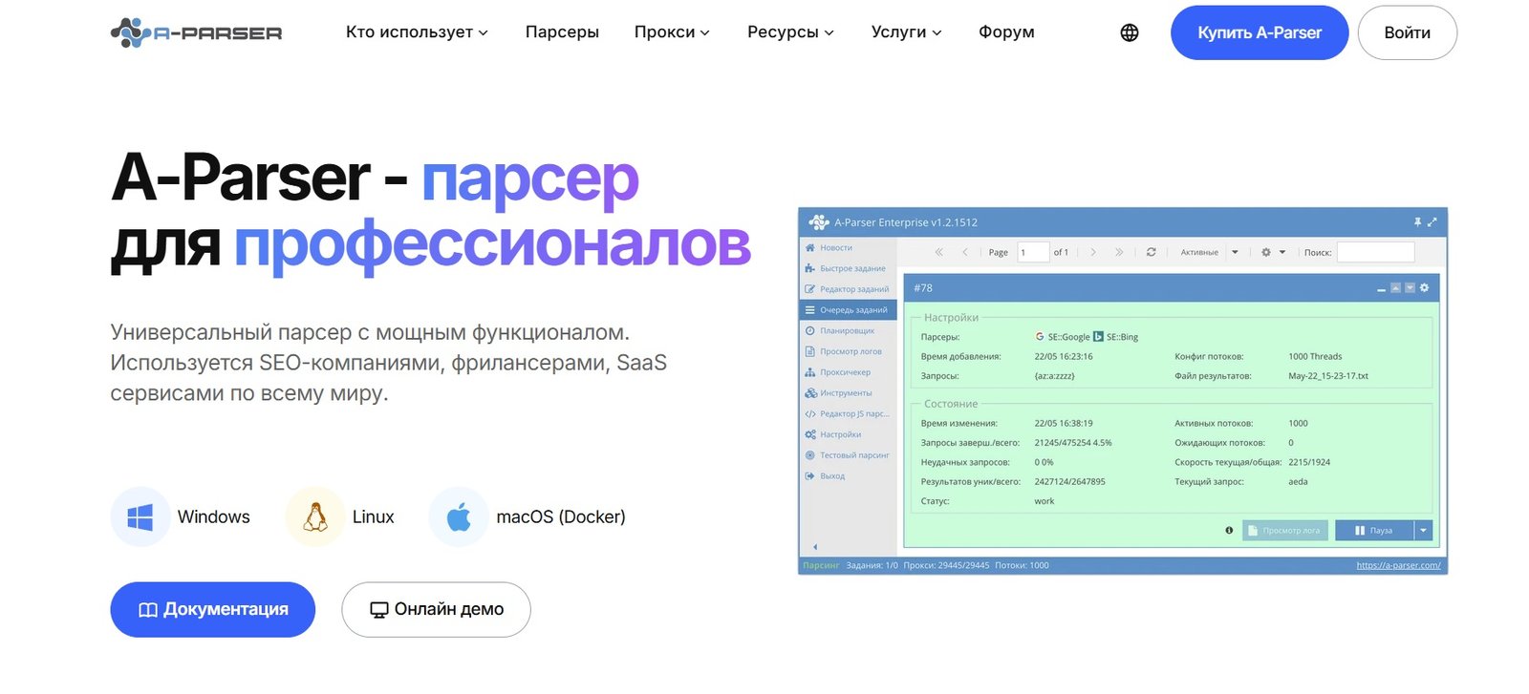Click the "{az:a:zzzz}" query value

(1054, 376)
